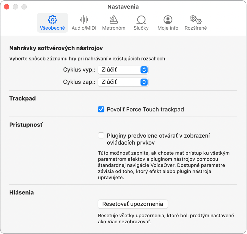Click the Moje info tab label

[x=168, y=28]
